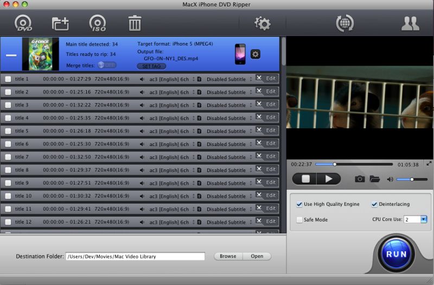434x285 pixels.
Task: Click the audio speaker icon for title 2
Action: click(x=142, y=92)
